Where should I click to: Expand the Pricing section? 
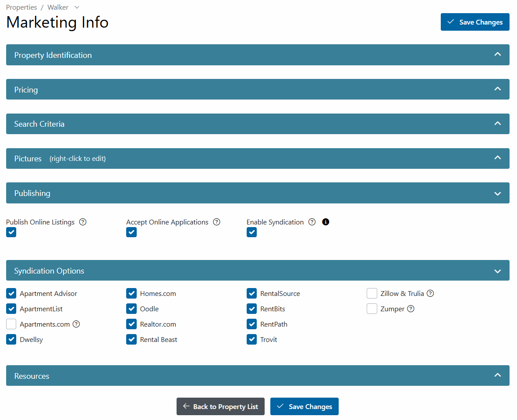coord(258,89)
